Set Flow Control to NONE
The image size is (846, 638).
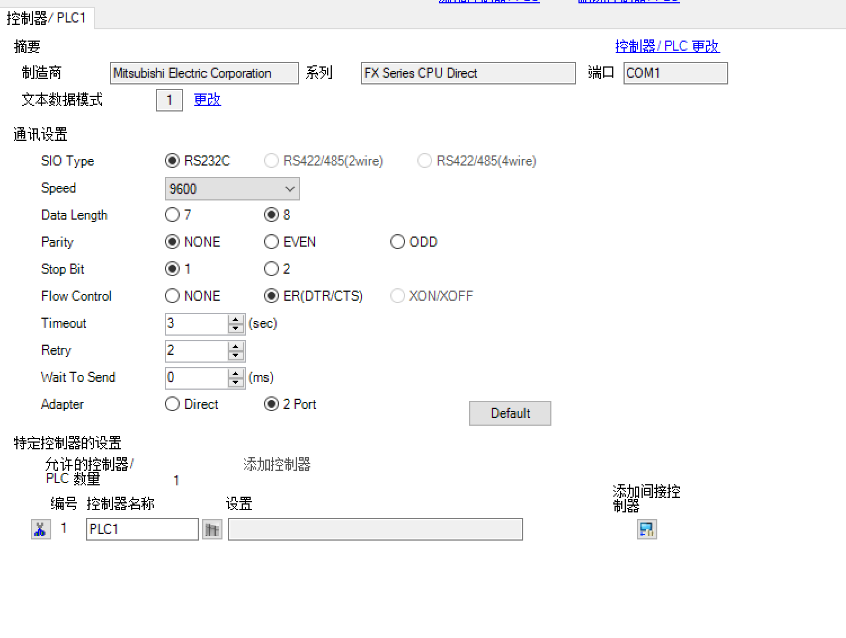coord(172,296)
